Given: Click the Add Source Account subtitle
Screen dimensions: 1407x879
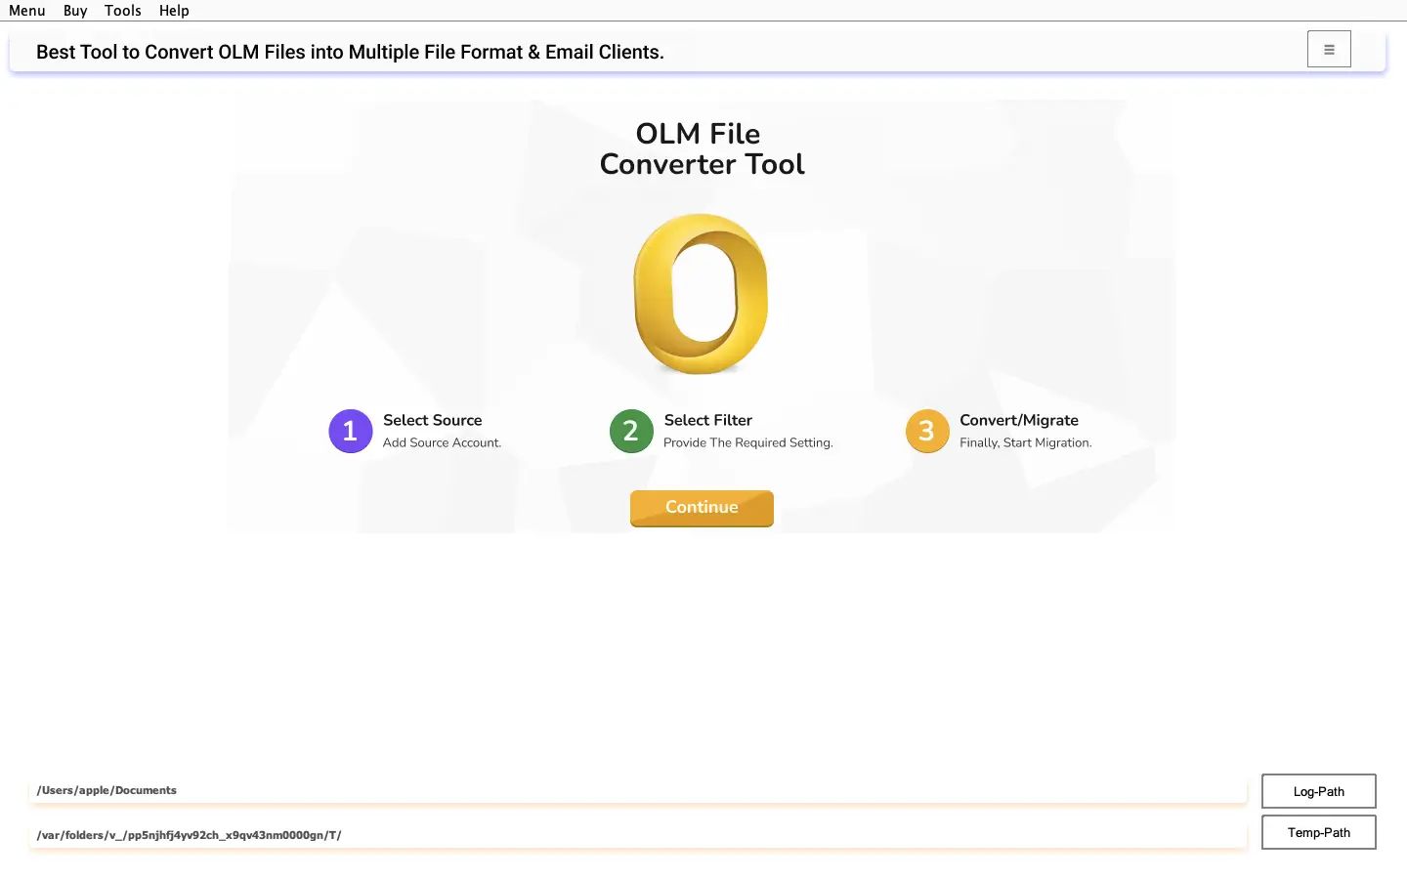Looking at the screenshot, I should pos(442,442).
